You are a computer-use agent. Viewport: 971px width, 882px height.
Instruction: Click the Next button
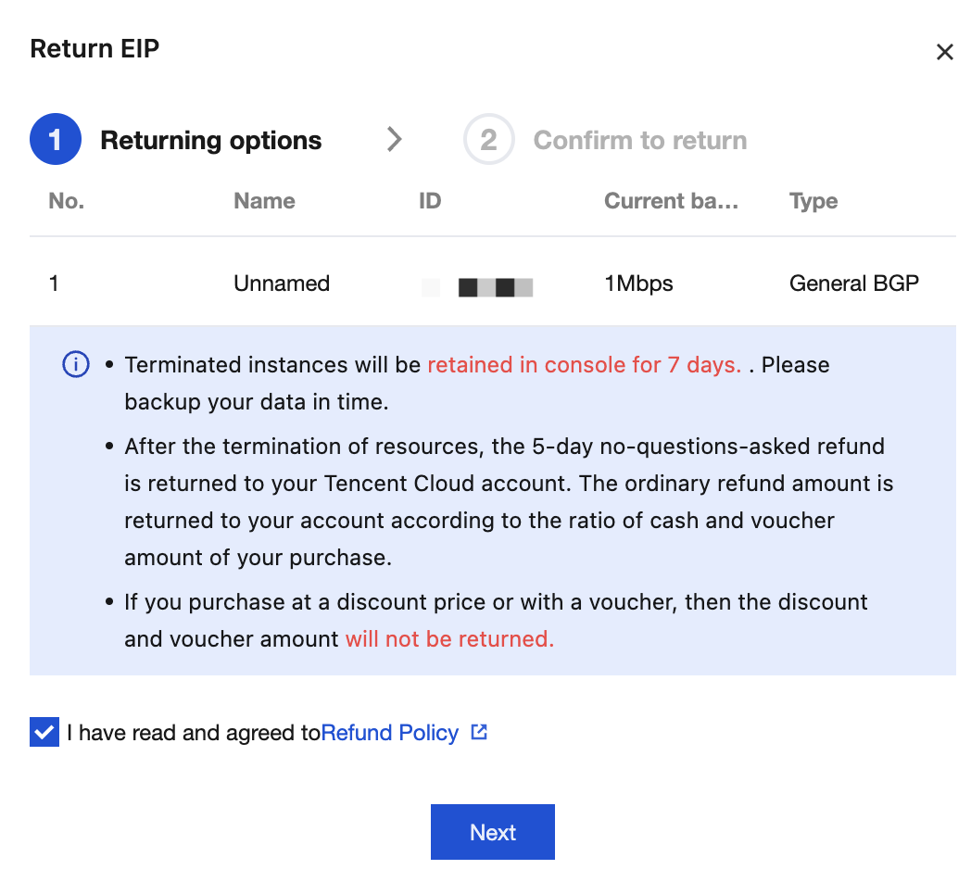coord(492,832)
